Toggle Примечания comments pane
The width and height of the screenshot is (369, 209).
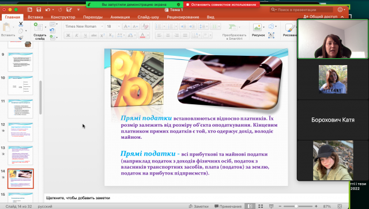(x=228, y=206)
